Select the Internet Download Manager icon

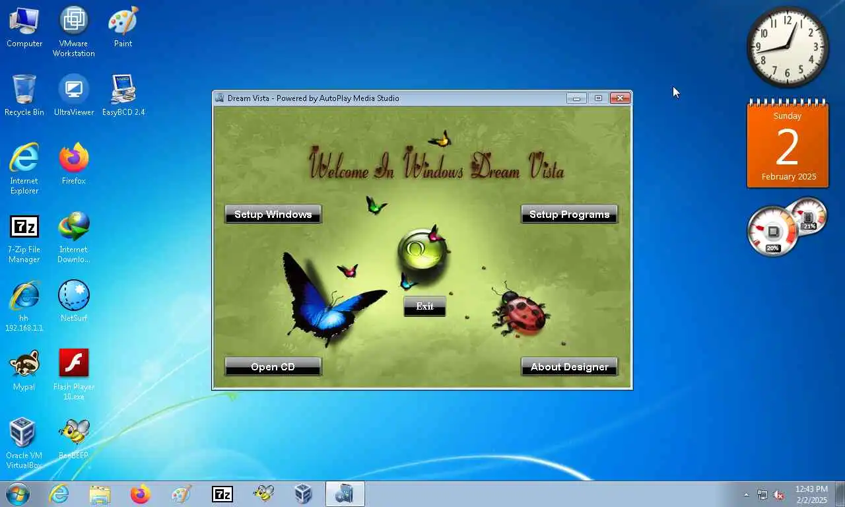pyautogui.click(x=74, y=238)
